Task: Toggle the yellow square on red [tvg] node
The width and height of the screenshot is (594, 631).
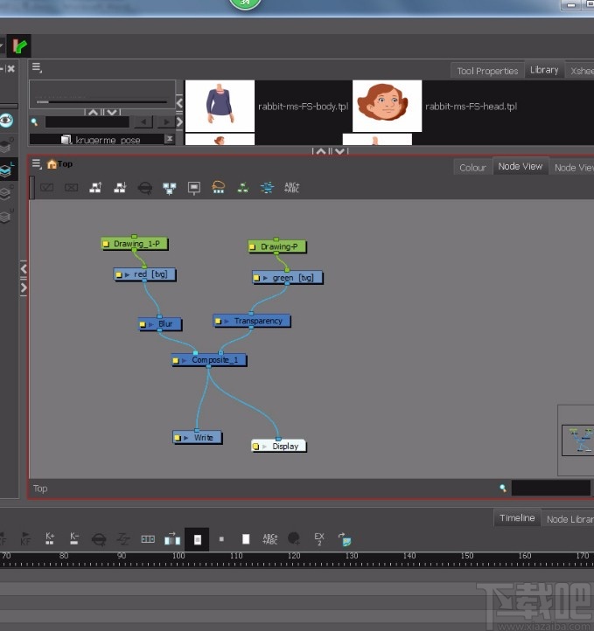Action: click(118, 274)
